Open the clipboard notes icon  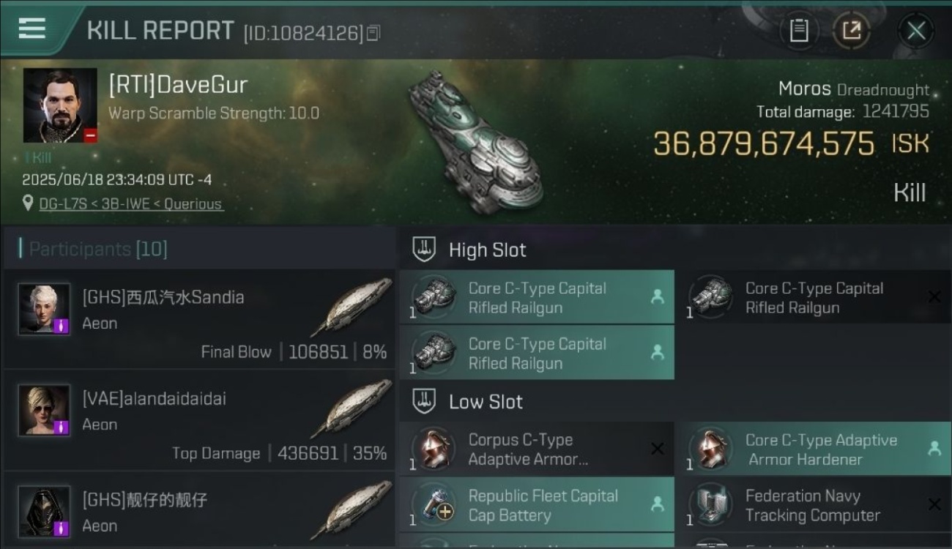click(x=799, y=30)
